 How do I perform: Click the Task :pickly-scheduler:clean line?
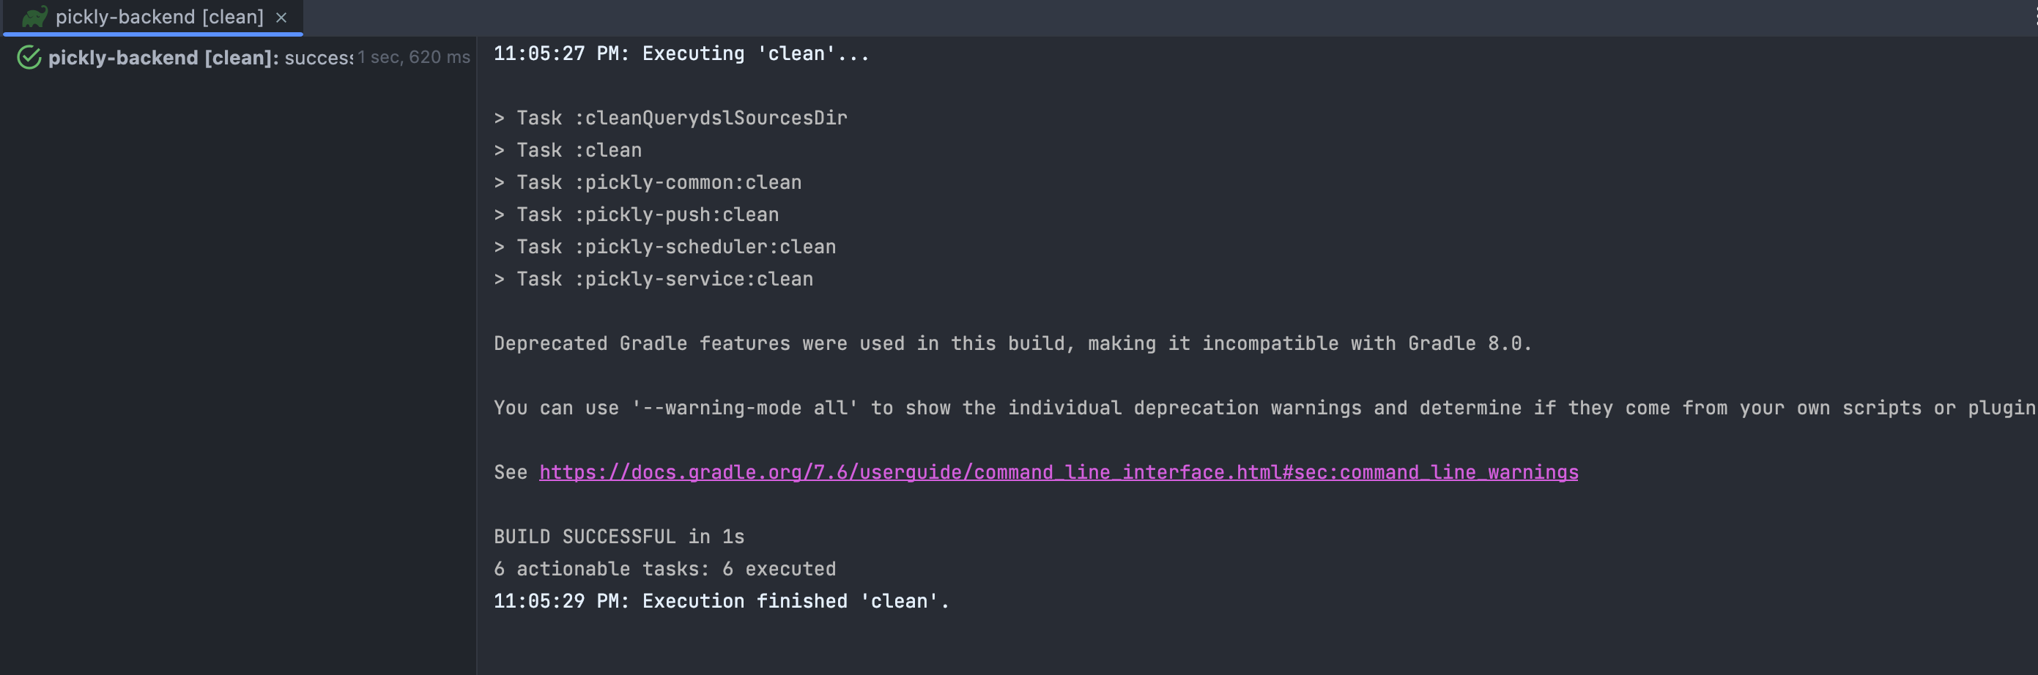[664, 247]
